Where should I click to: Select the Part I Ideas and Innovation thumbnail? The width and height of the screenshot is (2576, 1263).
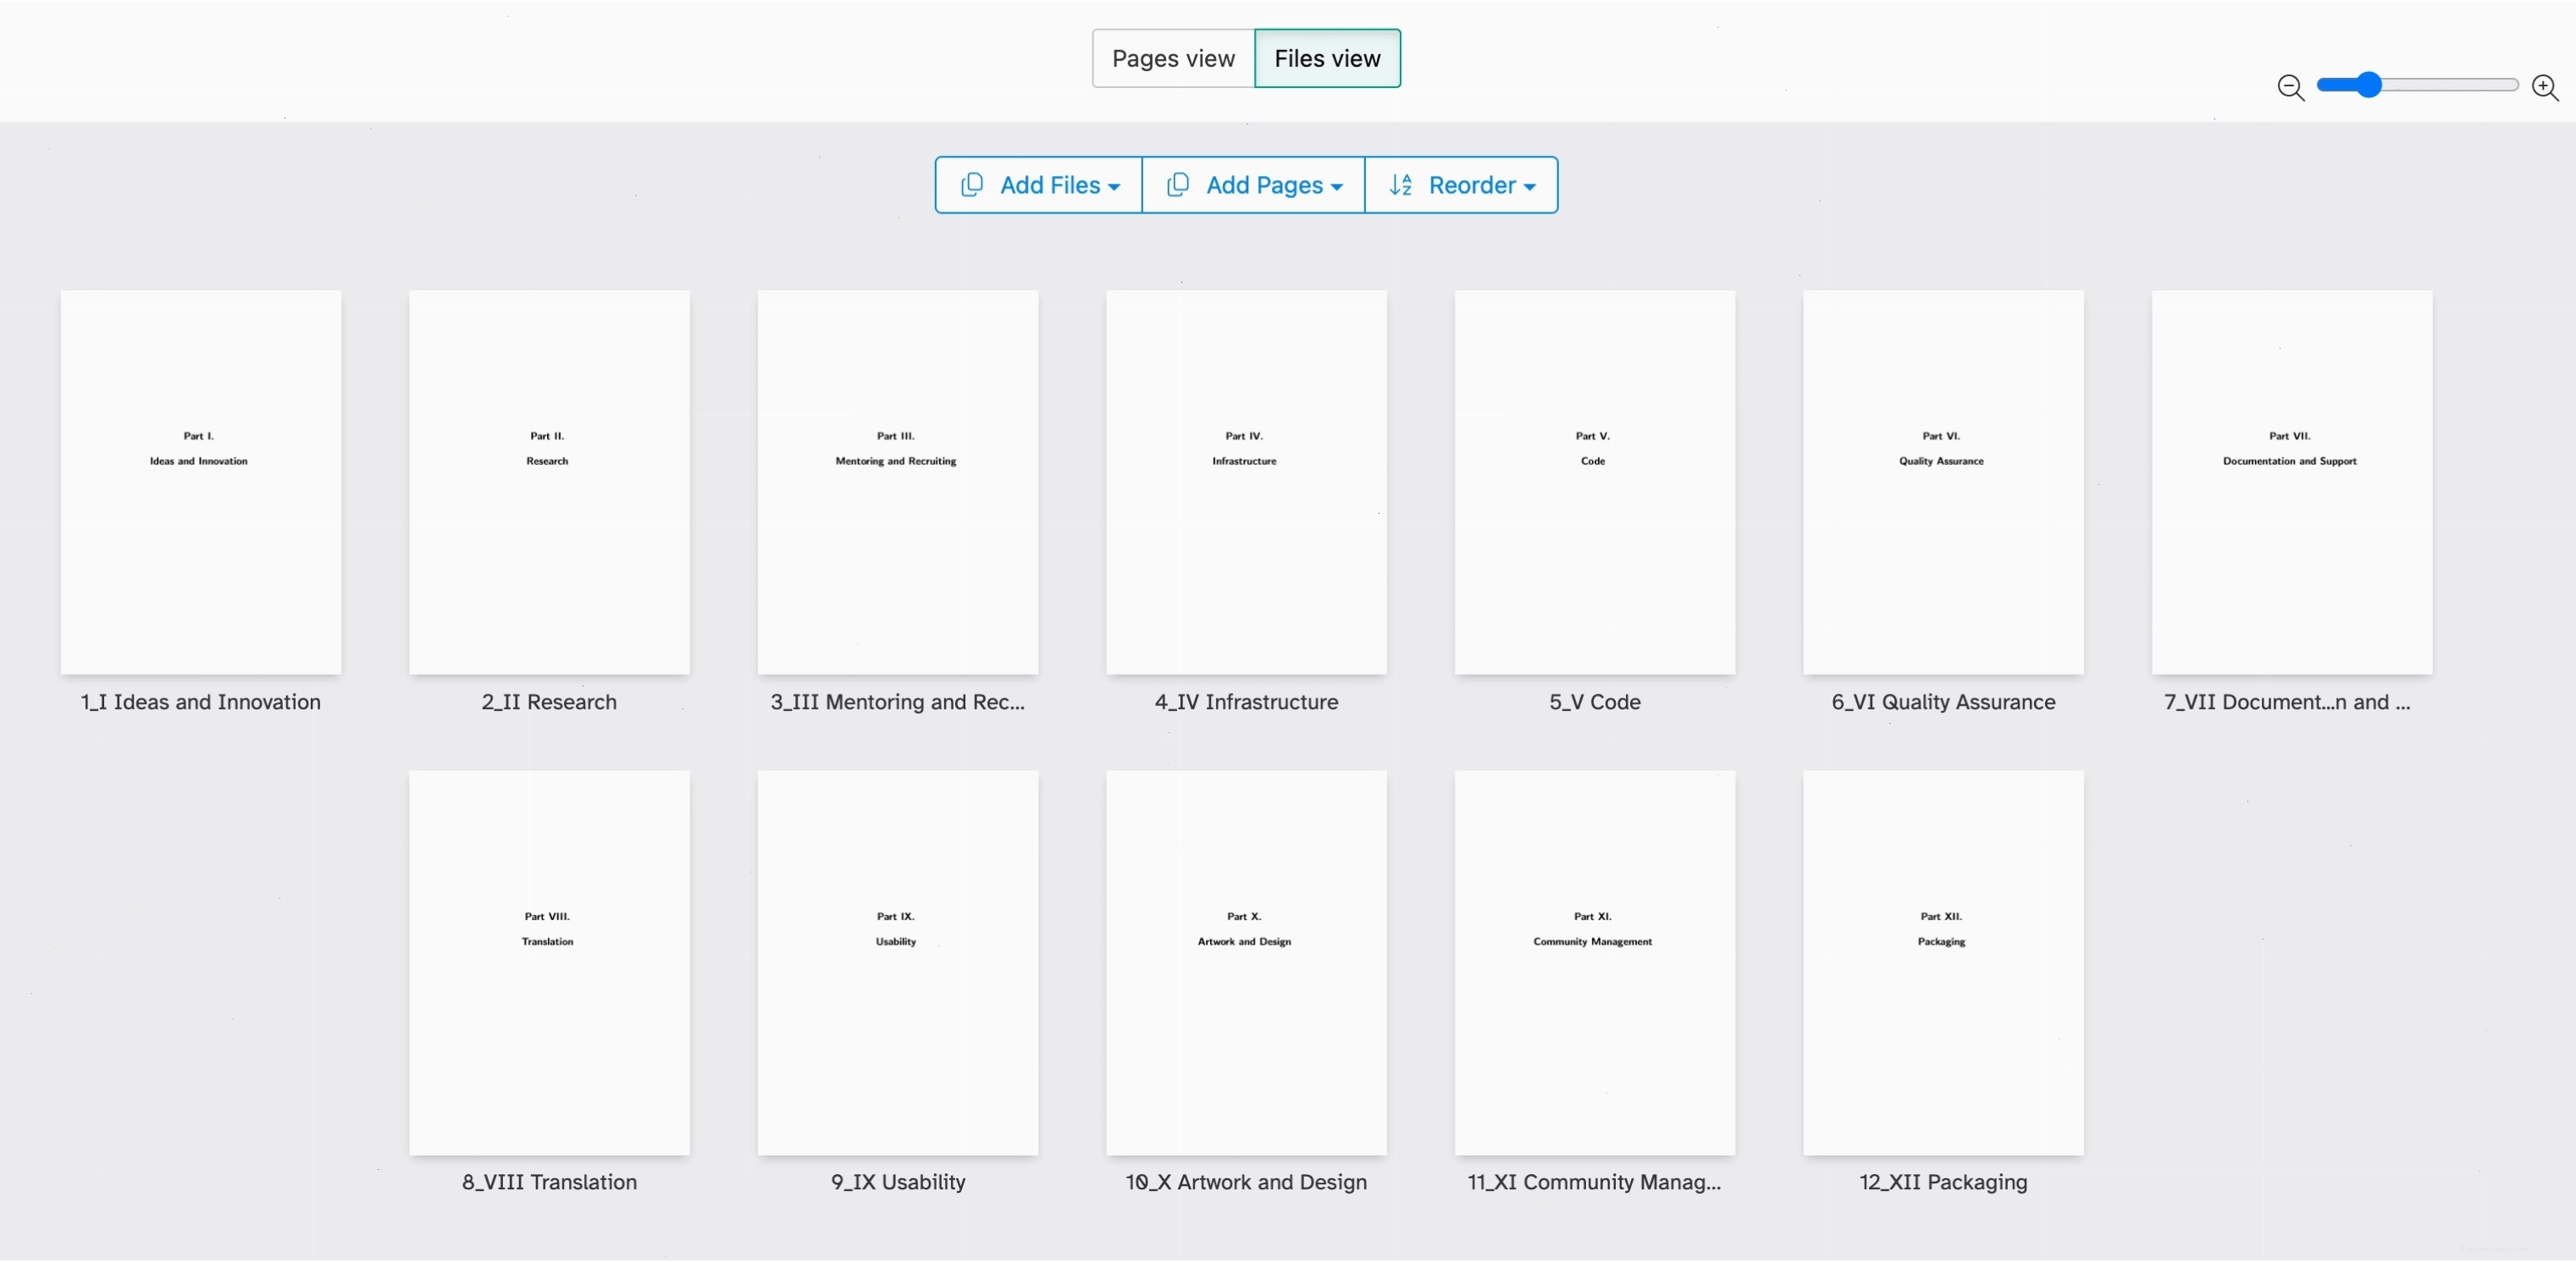pyautogui.click(x=201, y=482)
